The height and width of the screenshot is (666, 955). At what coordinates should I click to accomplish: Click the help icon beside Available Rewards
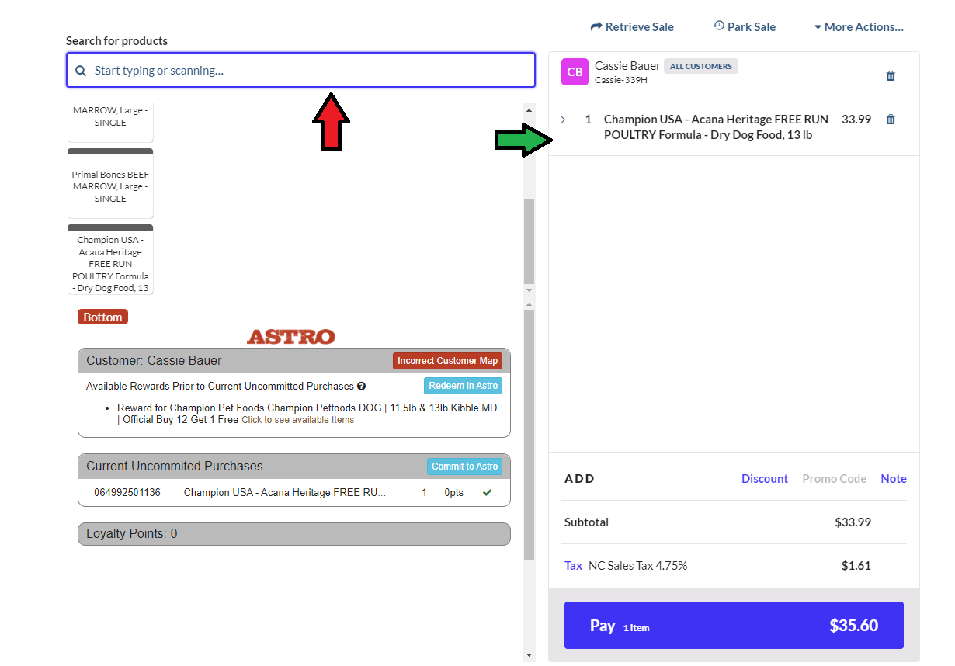coord(361,387)
